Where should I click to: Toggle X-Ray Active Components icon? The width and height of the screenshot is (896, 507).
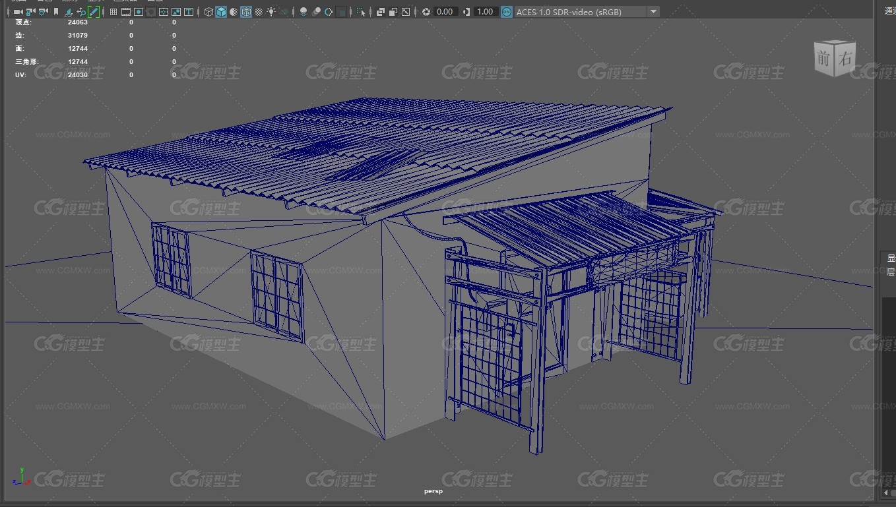(x=393, y=12)
